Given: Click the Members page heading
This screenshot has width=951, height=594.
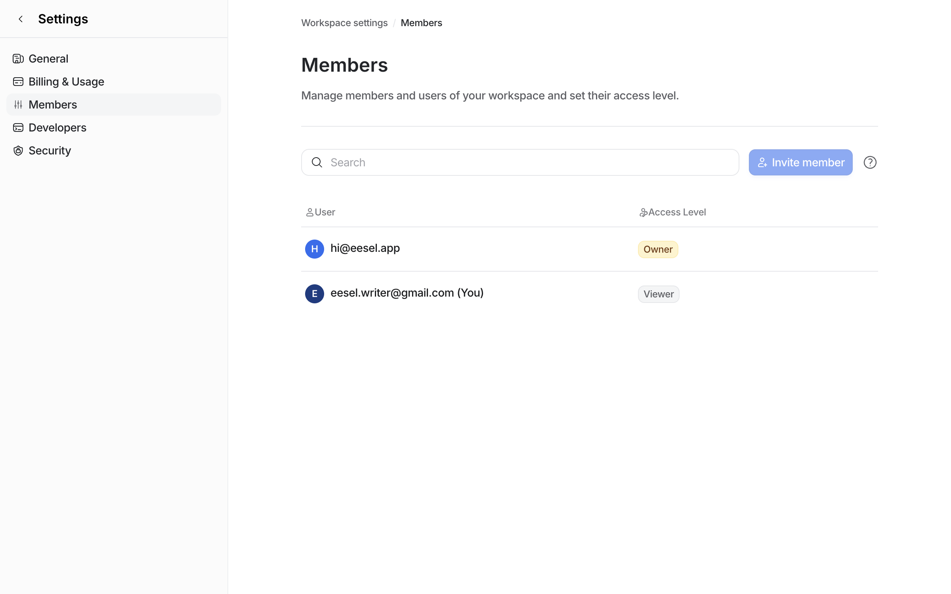Looking at the screenshot, I should click(344, 65).
